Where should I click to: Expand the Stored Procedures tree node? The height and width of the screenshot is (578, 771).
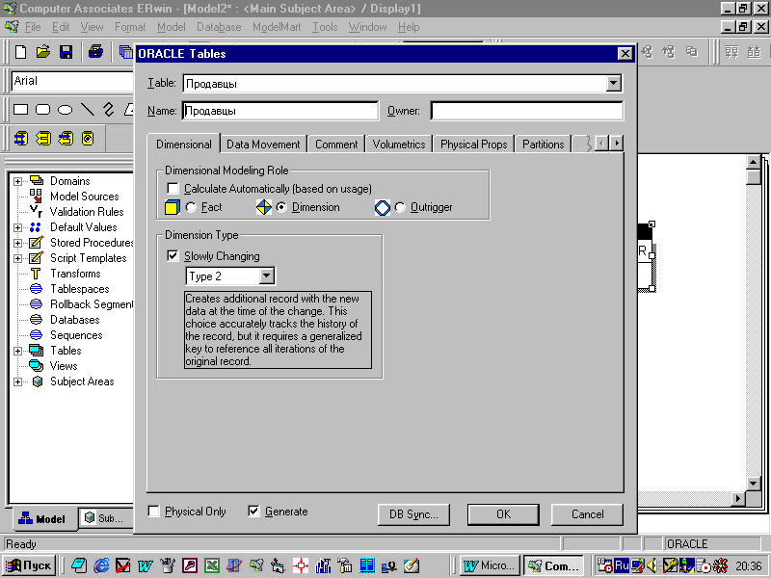(17, 243)
